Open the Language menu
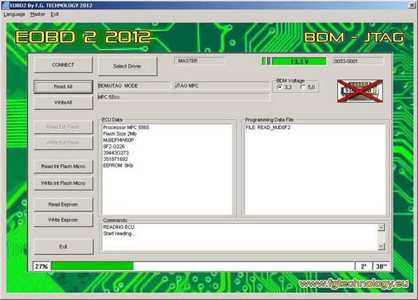The image size is (418, 300). pyautogui.click(x=15, y=14)
